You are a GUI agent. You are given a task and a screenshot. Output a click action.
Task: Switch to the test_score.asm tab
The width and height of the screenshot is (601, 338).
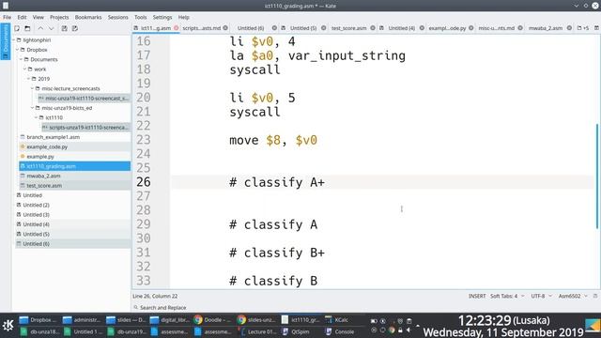(x=348, y=28)
